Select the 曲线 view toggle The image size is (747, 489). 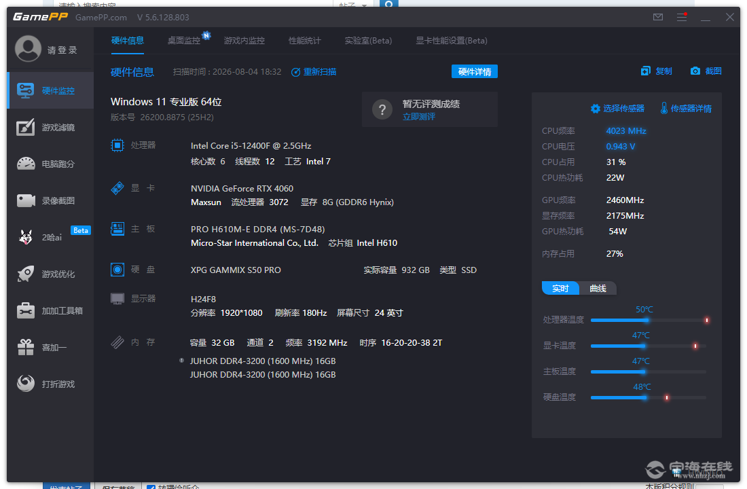click(598, 289)
